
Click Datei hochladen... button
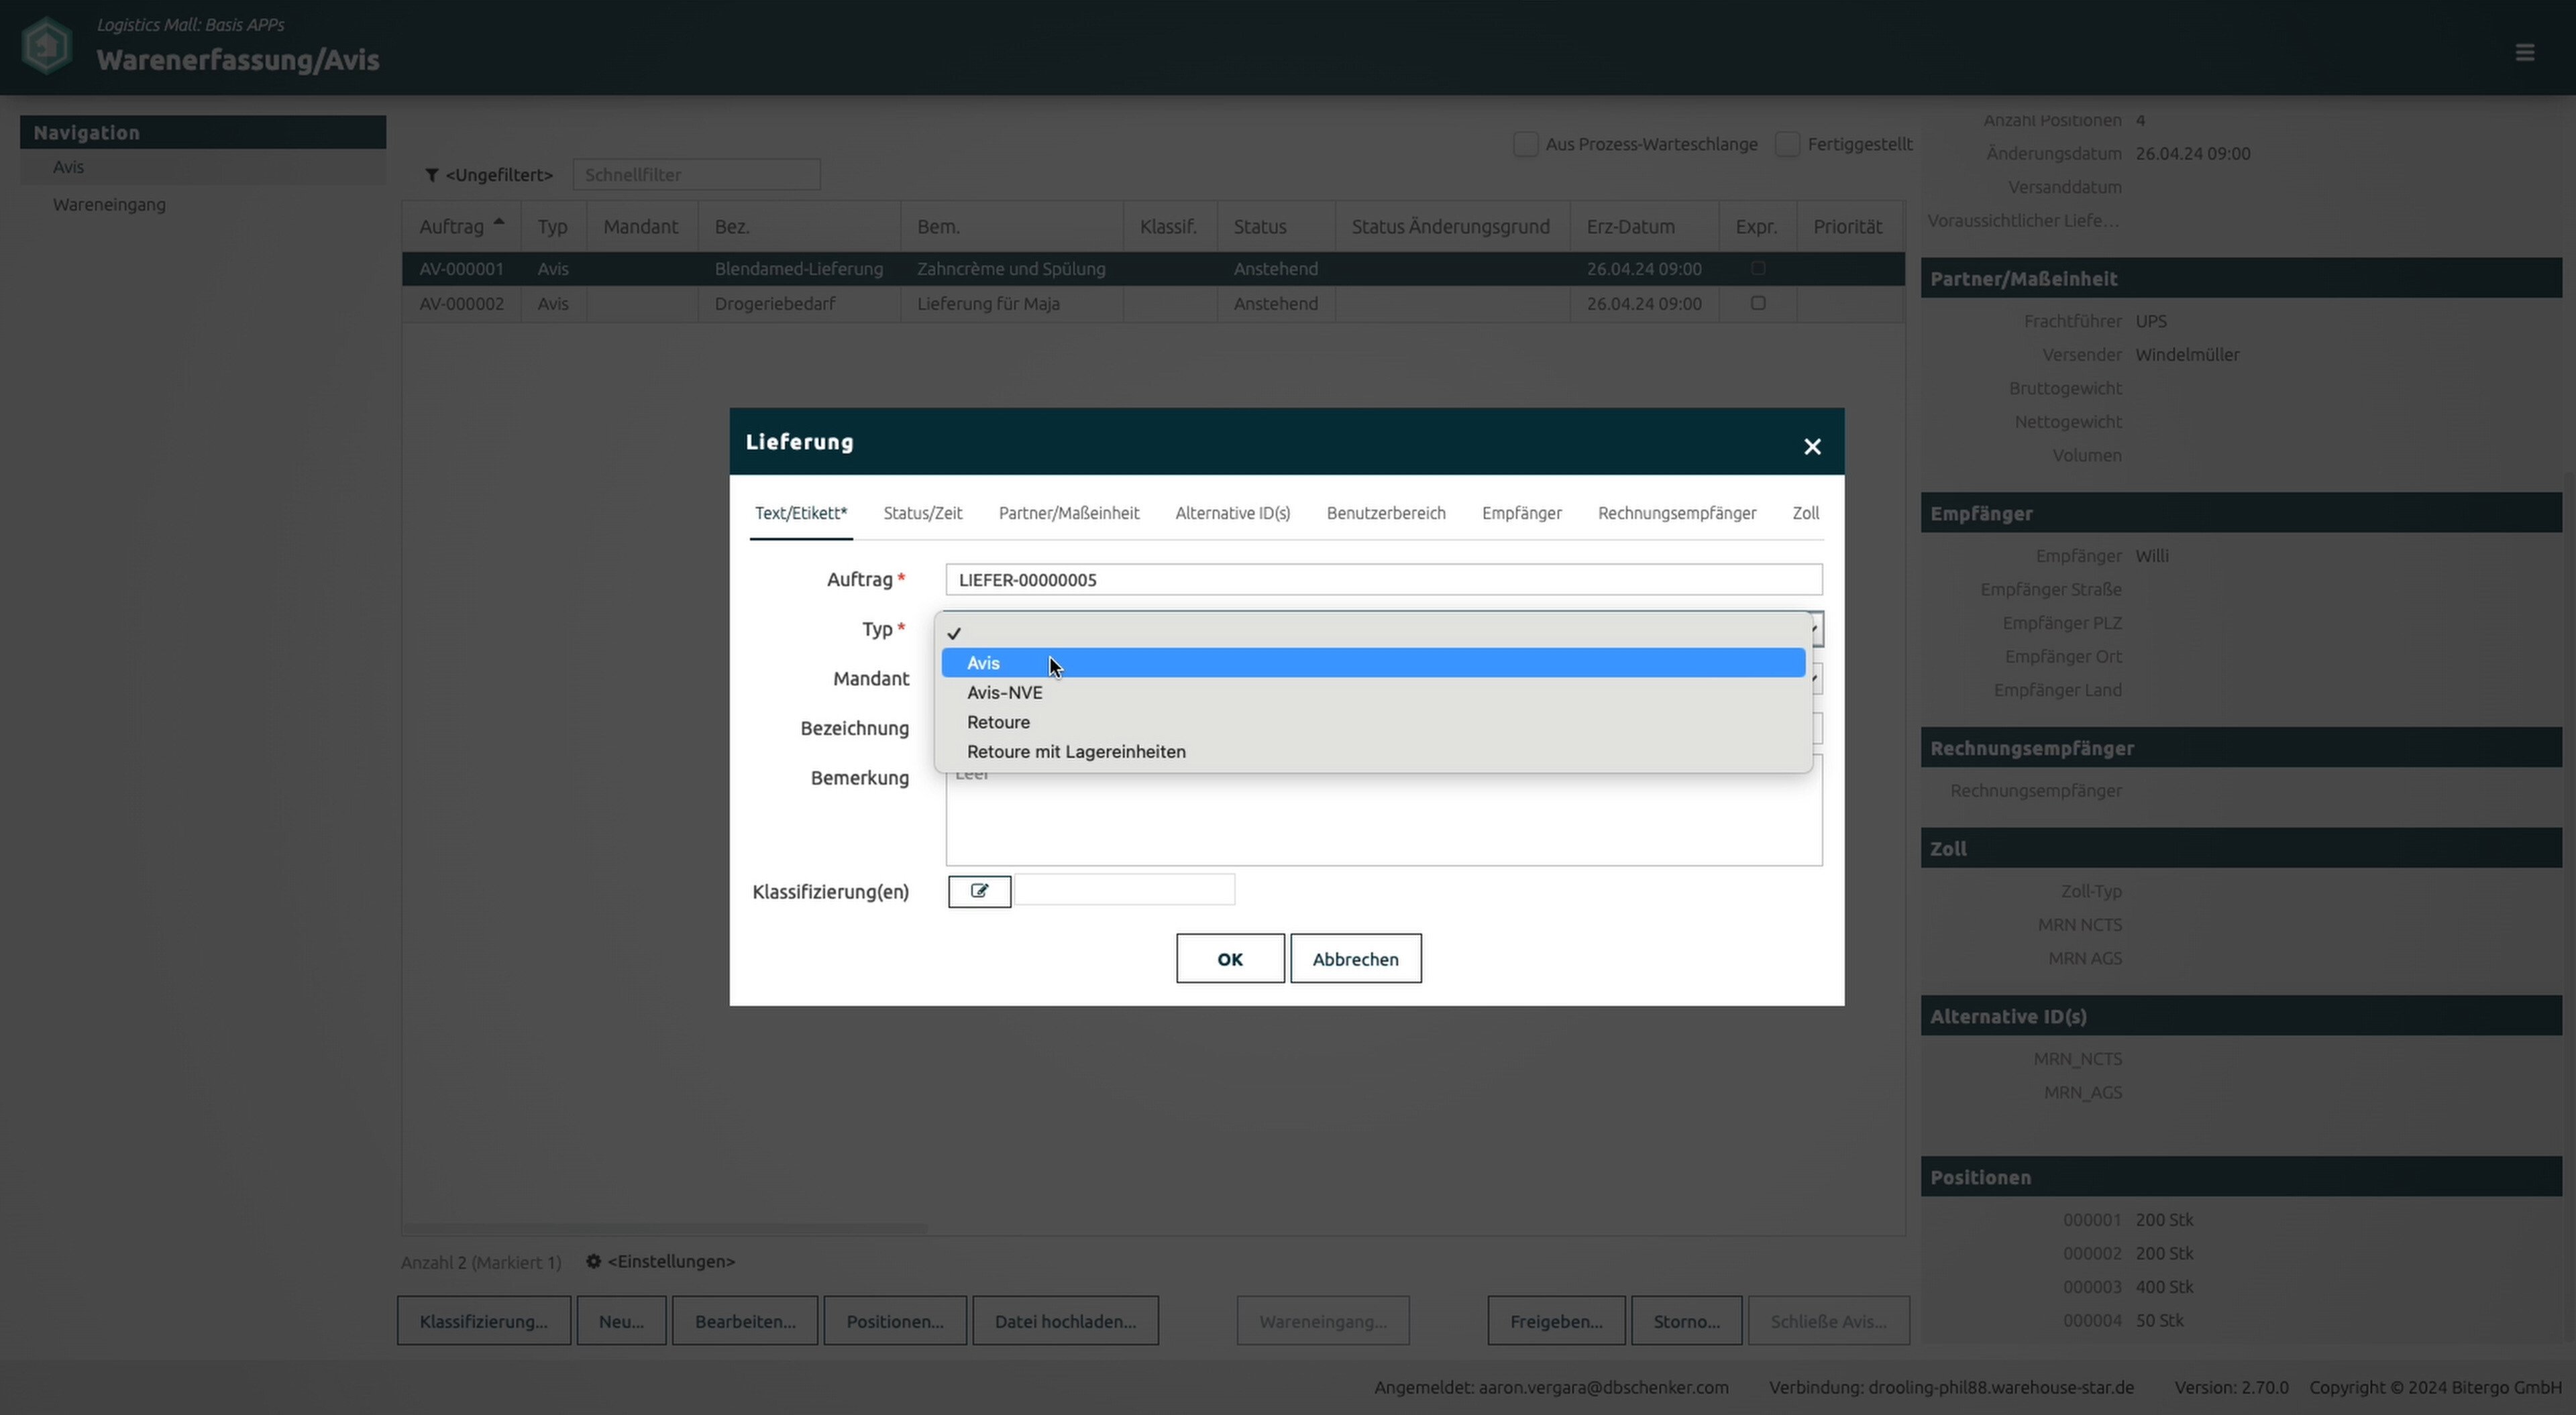(1065, 1321)
